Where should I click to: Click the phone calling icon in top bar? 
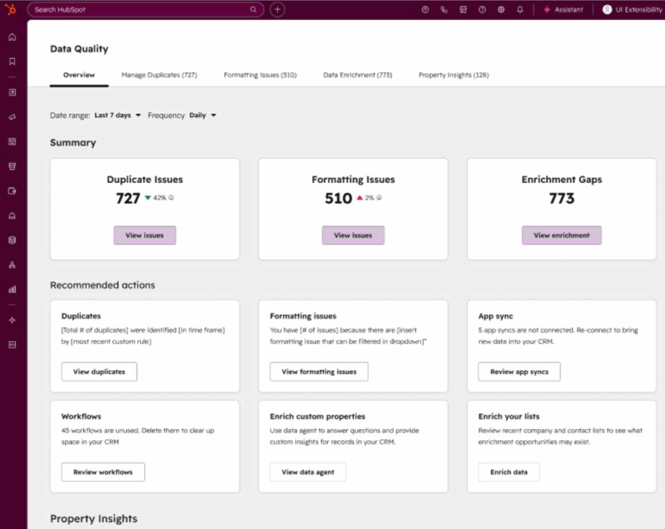(x=444, y=9)
